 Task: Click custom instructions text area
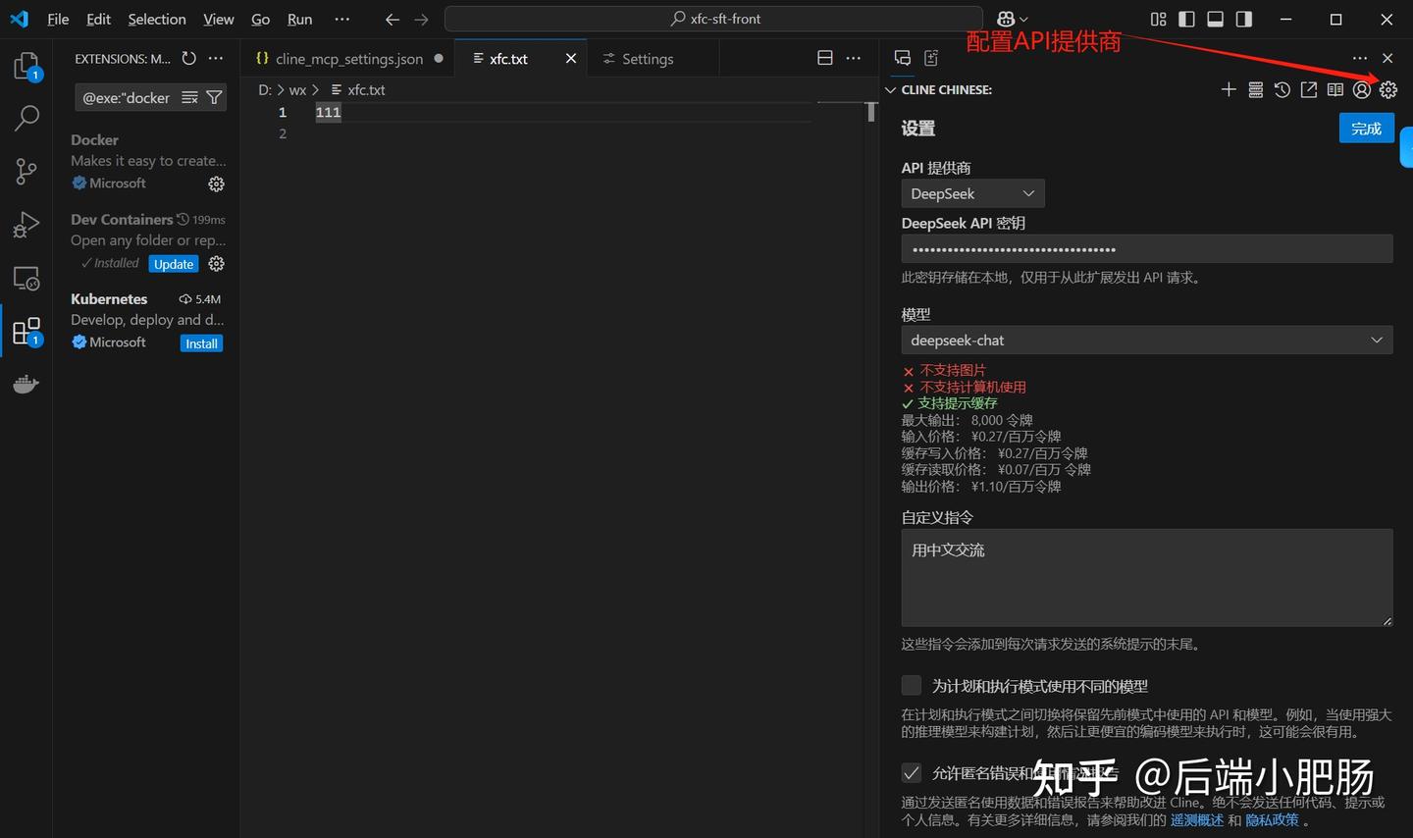[1147, 578]
